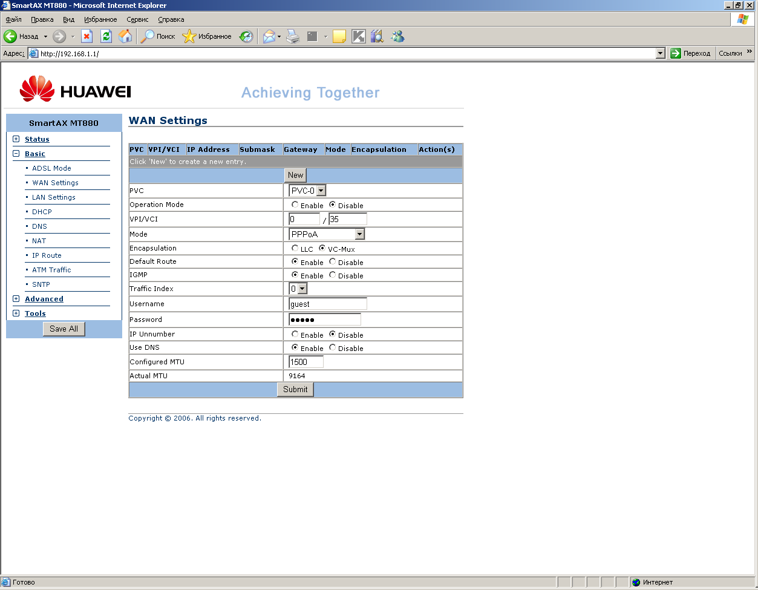
Task: Select LLC encapsulation
Action: coord(295,249)
